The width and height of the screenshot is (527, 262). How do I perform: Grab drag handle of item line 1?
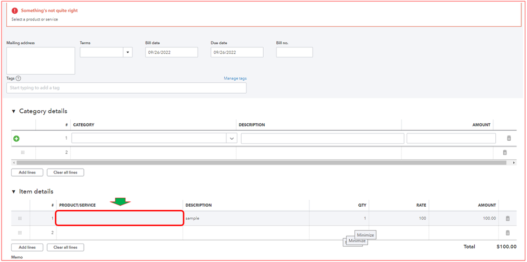(x=20, y=218)
